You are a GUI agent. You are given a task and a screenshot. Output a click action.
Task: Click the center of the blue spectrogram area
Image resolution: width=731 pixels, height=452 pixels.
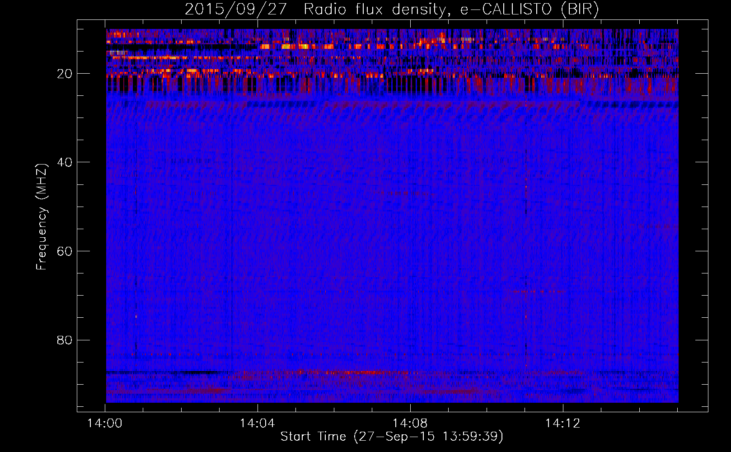[x=392, y=216]
